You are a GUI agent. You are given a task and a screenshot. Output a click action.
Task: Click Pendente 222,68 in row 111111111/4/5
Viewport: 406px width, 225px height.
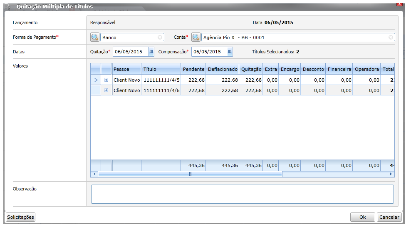[x=193, y=80]
